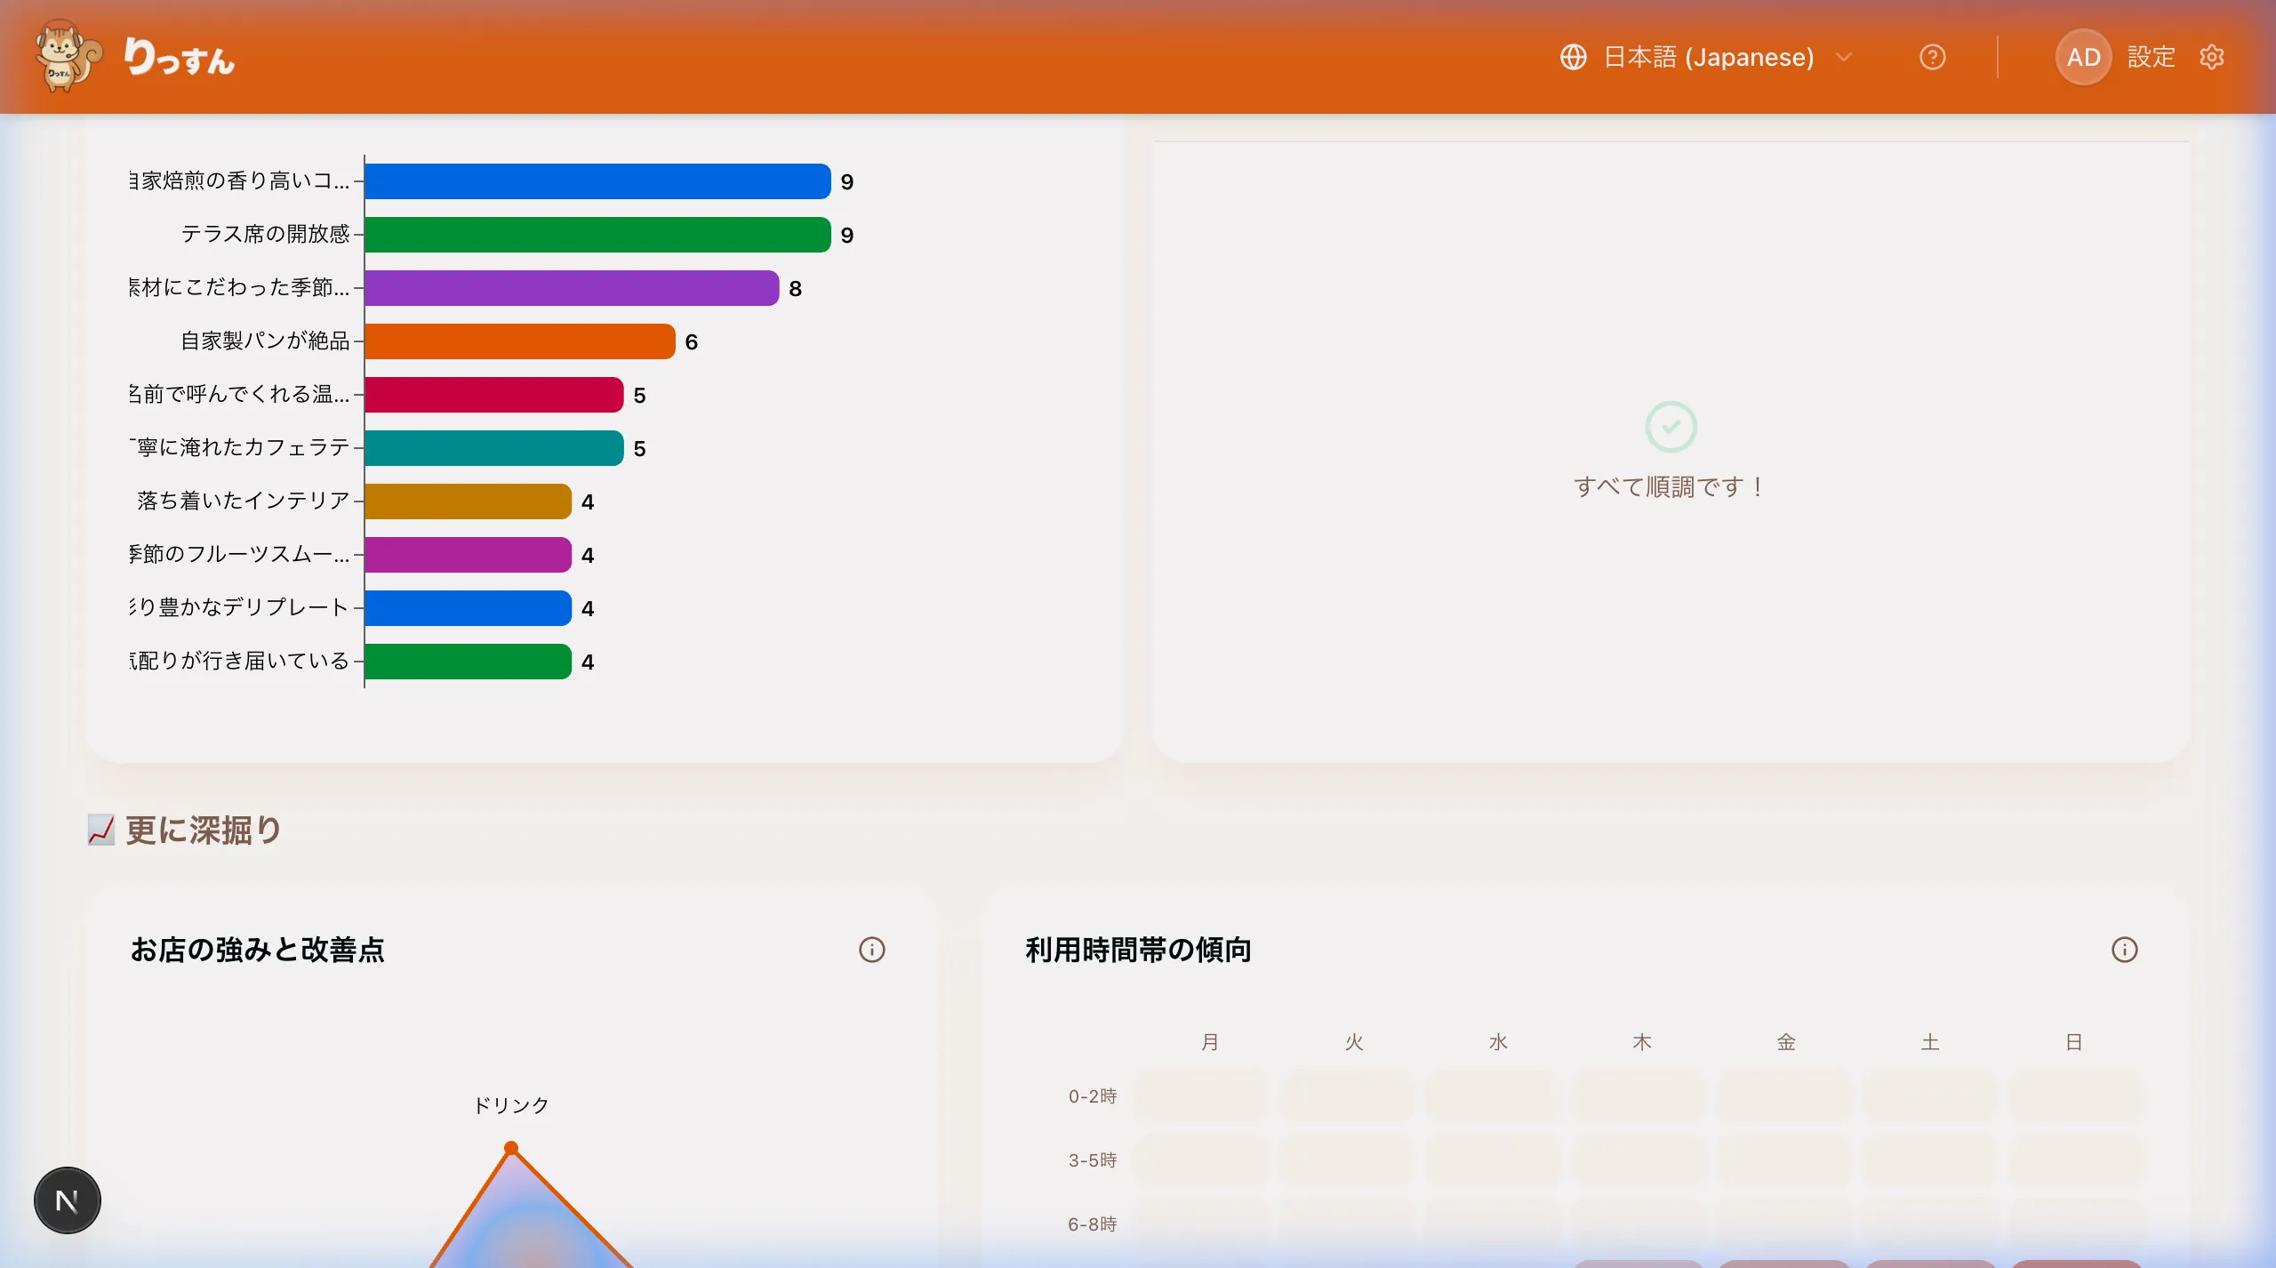This screenshot has width=2276, height=1268.
Task: Click the orange 自家製パンが絶品 bar
Action: click(520, 341)
